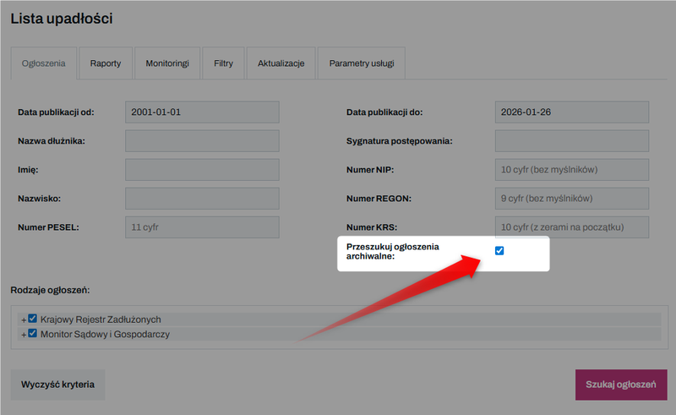Open the Parametry usługi tab
676x415 pixels.
click(362, 63)
